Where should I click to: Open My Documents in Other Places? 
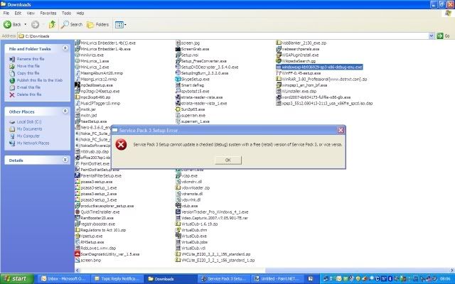tap(29, 129)
